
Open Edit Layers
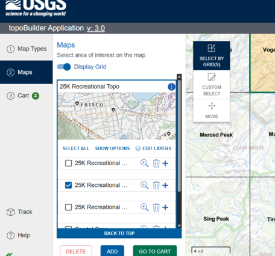153,148
